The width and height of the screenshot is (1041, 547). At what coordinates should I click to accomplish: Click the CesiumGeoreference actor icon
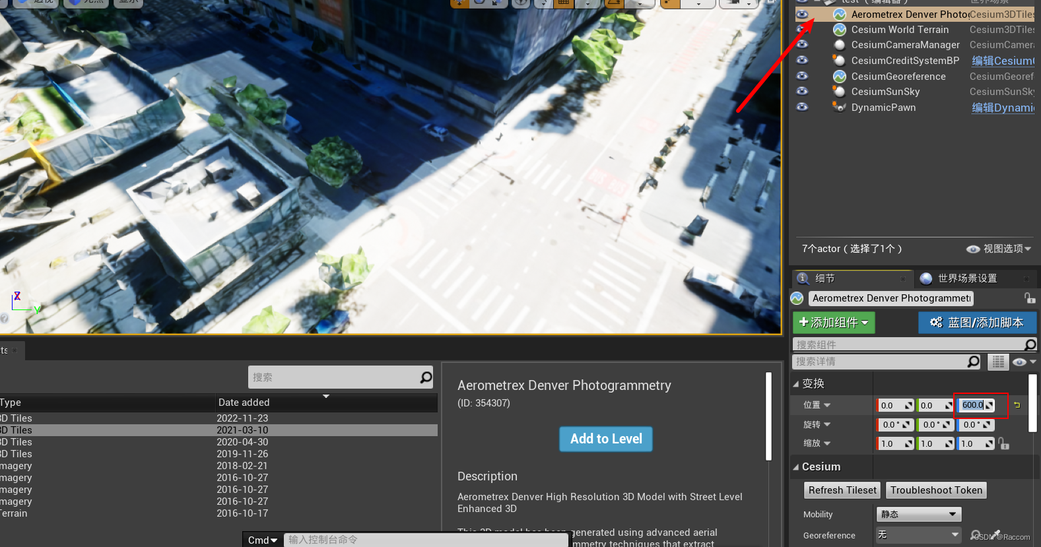point(840,76)
